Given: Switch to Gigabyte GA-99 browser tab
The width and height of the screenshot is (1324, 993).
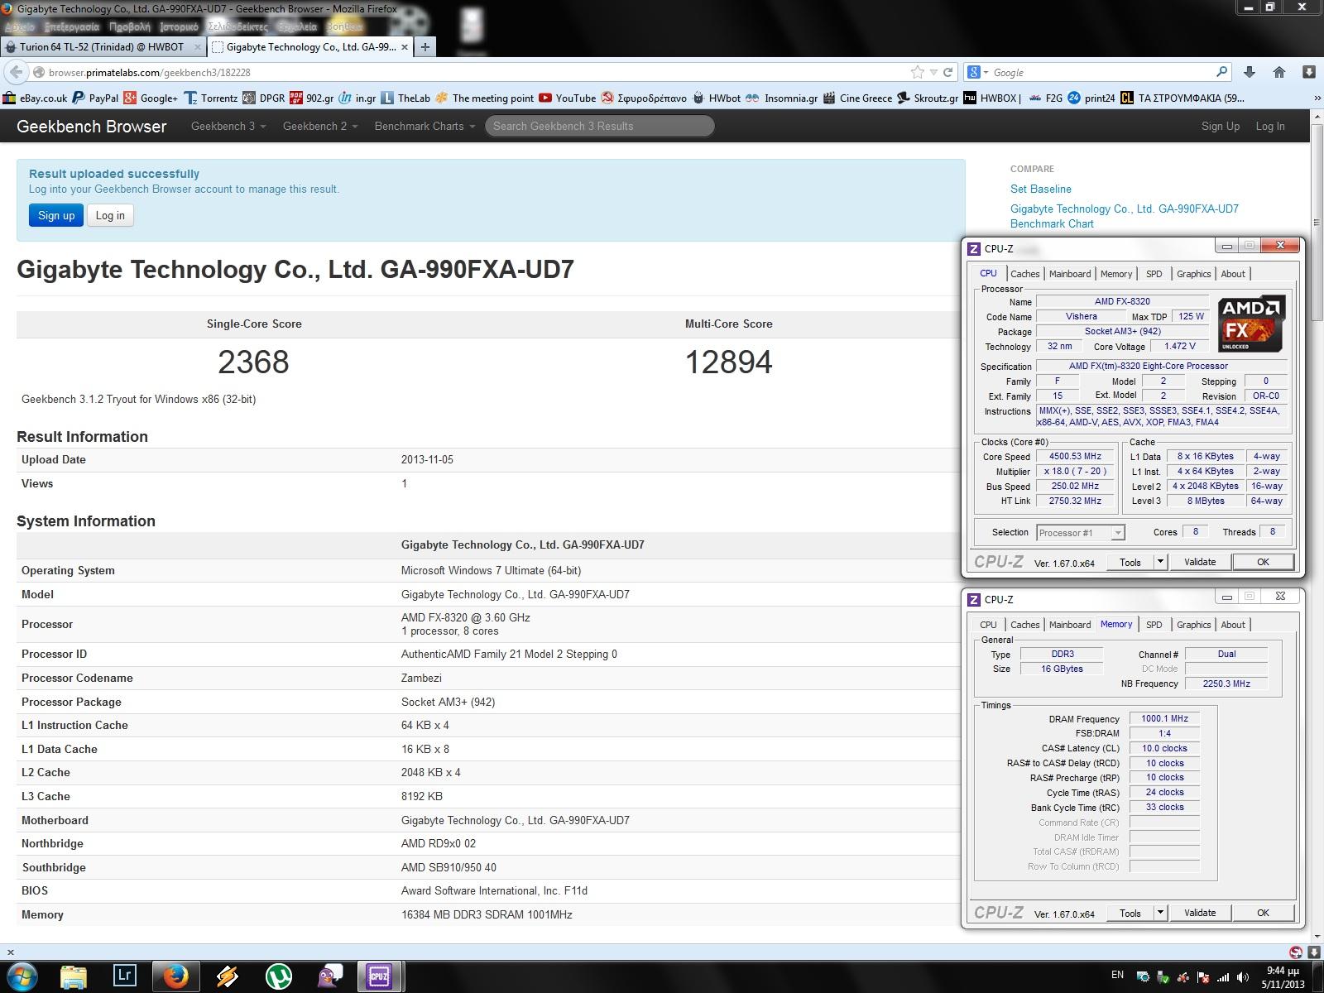Looking at the screenshot, I should pos(310,47).
